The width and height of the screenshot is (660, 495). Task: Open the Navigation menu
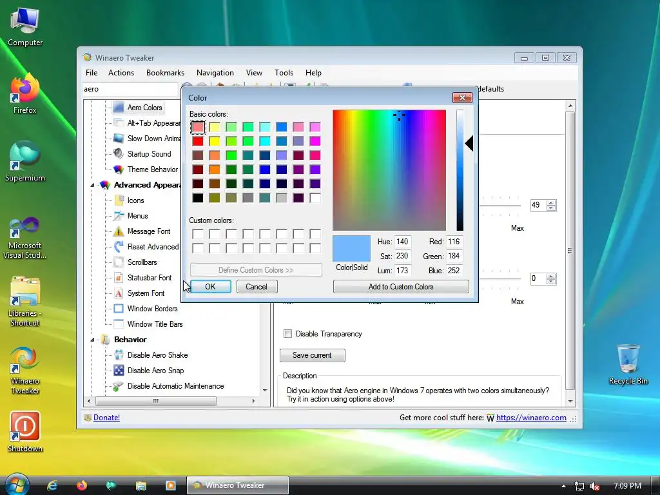point(215,73)
